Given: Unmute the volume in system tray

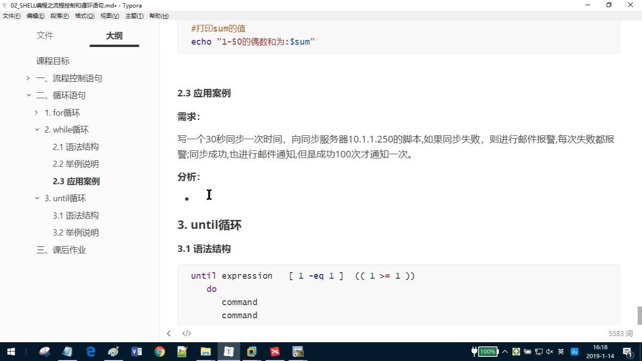Looking at the screenshot, I should [x=550, y=352].
